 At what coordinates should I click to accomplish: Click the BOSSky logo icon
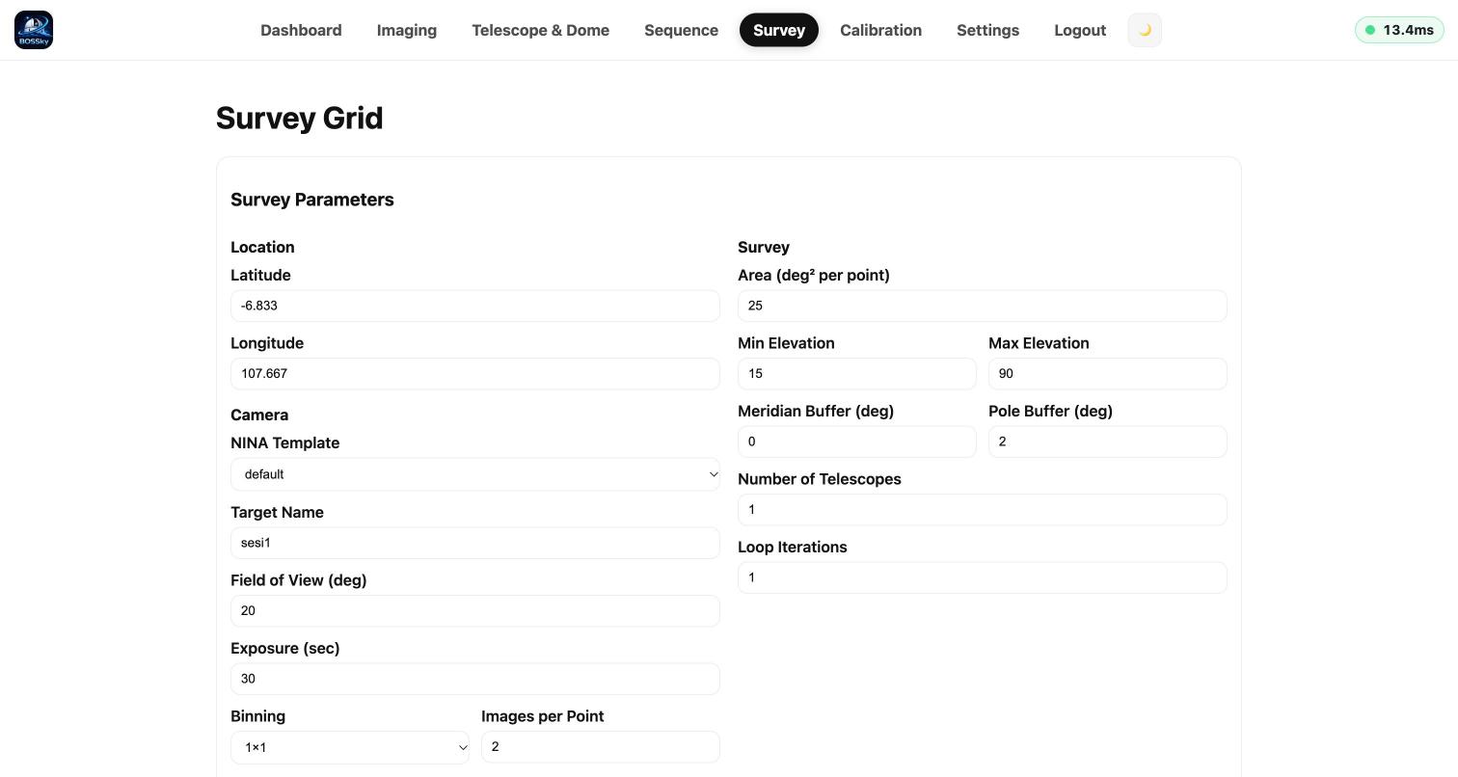pos(34,30)
